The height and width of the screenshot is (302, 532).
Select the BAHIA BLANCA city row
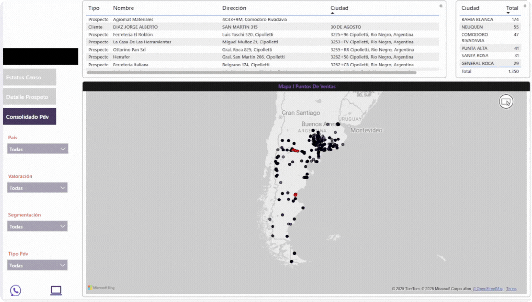click(477, 19)
